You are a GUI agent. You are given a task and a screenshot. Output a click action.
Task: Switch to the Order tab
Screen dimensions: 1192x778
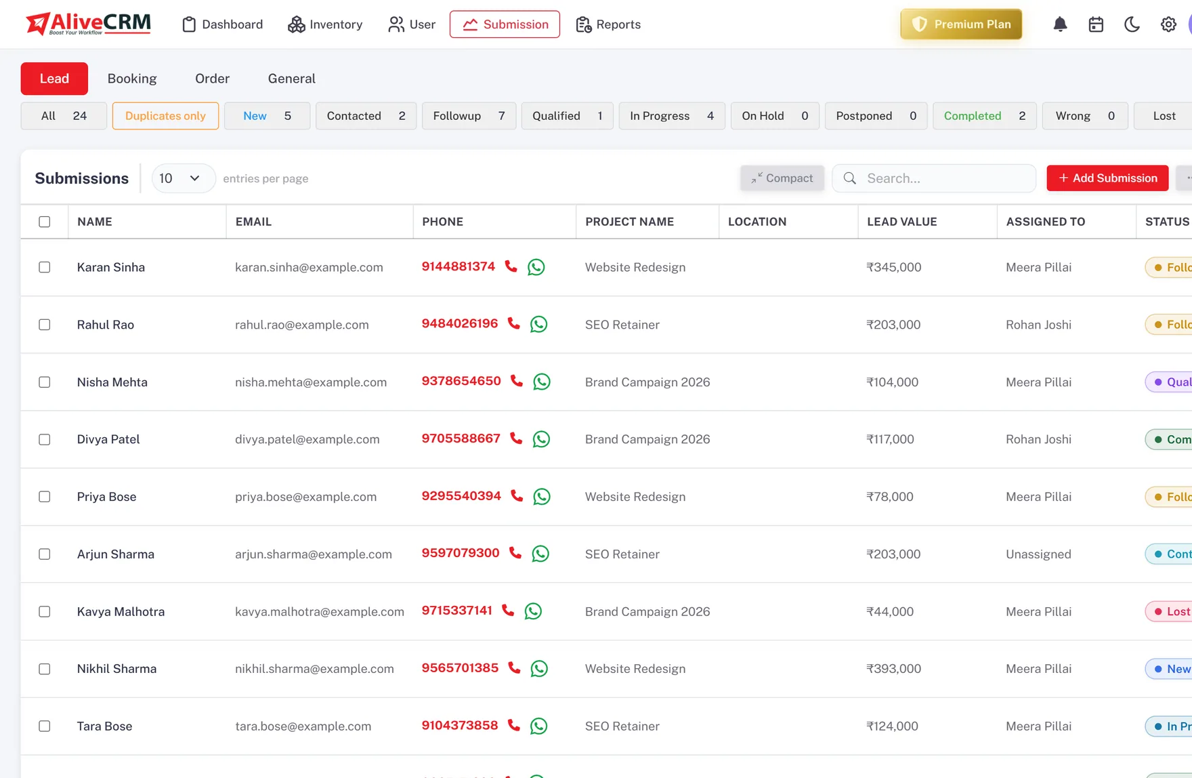[212, 79]
